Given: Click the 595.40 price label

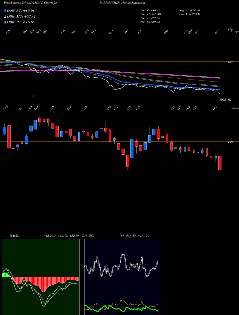Looking at the screenshot, I should click(x=225, y=100).
